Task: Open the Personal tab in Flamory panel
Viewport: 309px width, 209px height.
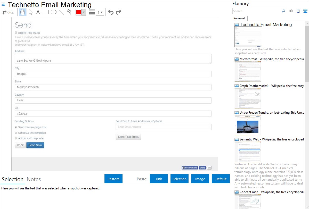Action: [x=239, y=18]
